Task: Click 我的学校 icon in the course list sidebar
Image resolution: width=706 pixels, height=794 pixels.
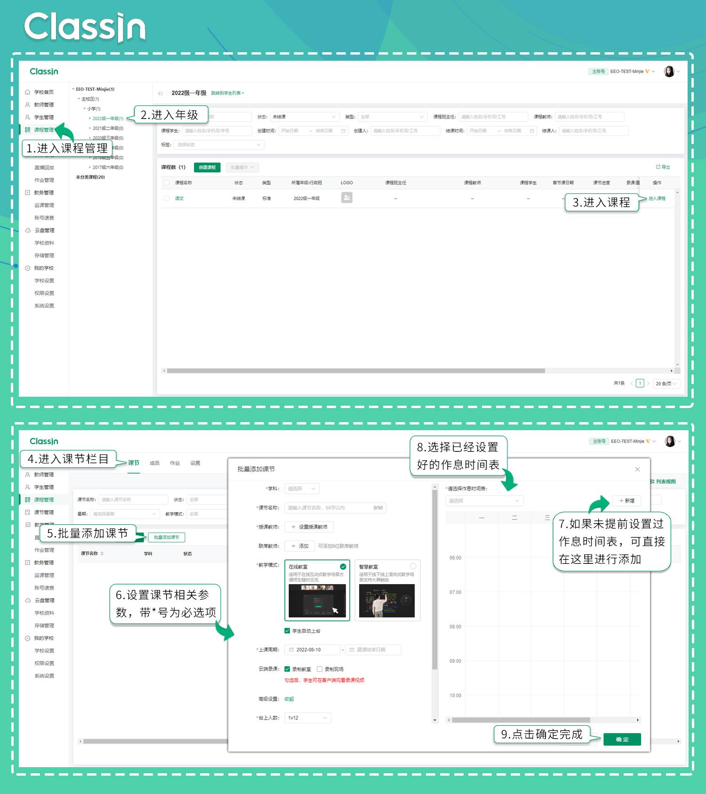Action: tap(27, 268)
